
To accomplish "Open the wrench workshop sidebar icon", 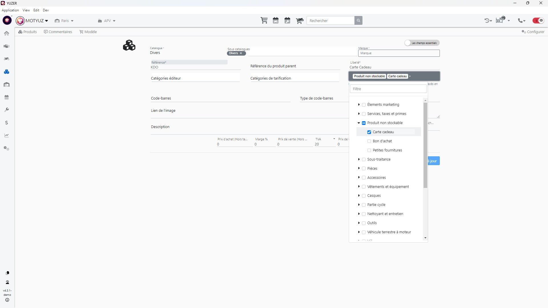I will pyautogui.click(x=7, y=110).
